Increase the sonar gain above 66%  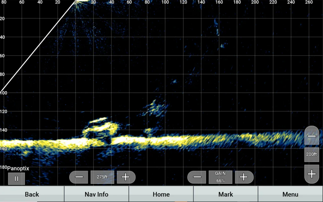(244, 177)
